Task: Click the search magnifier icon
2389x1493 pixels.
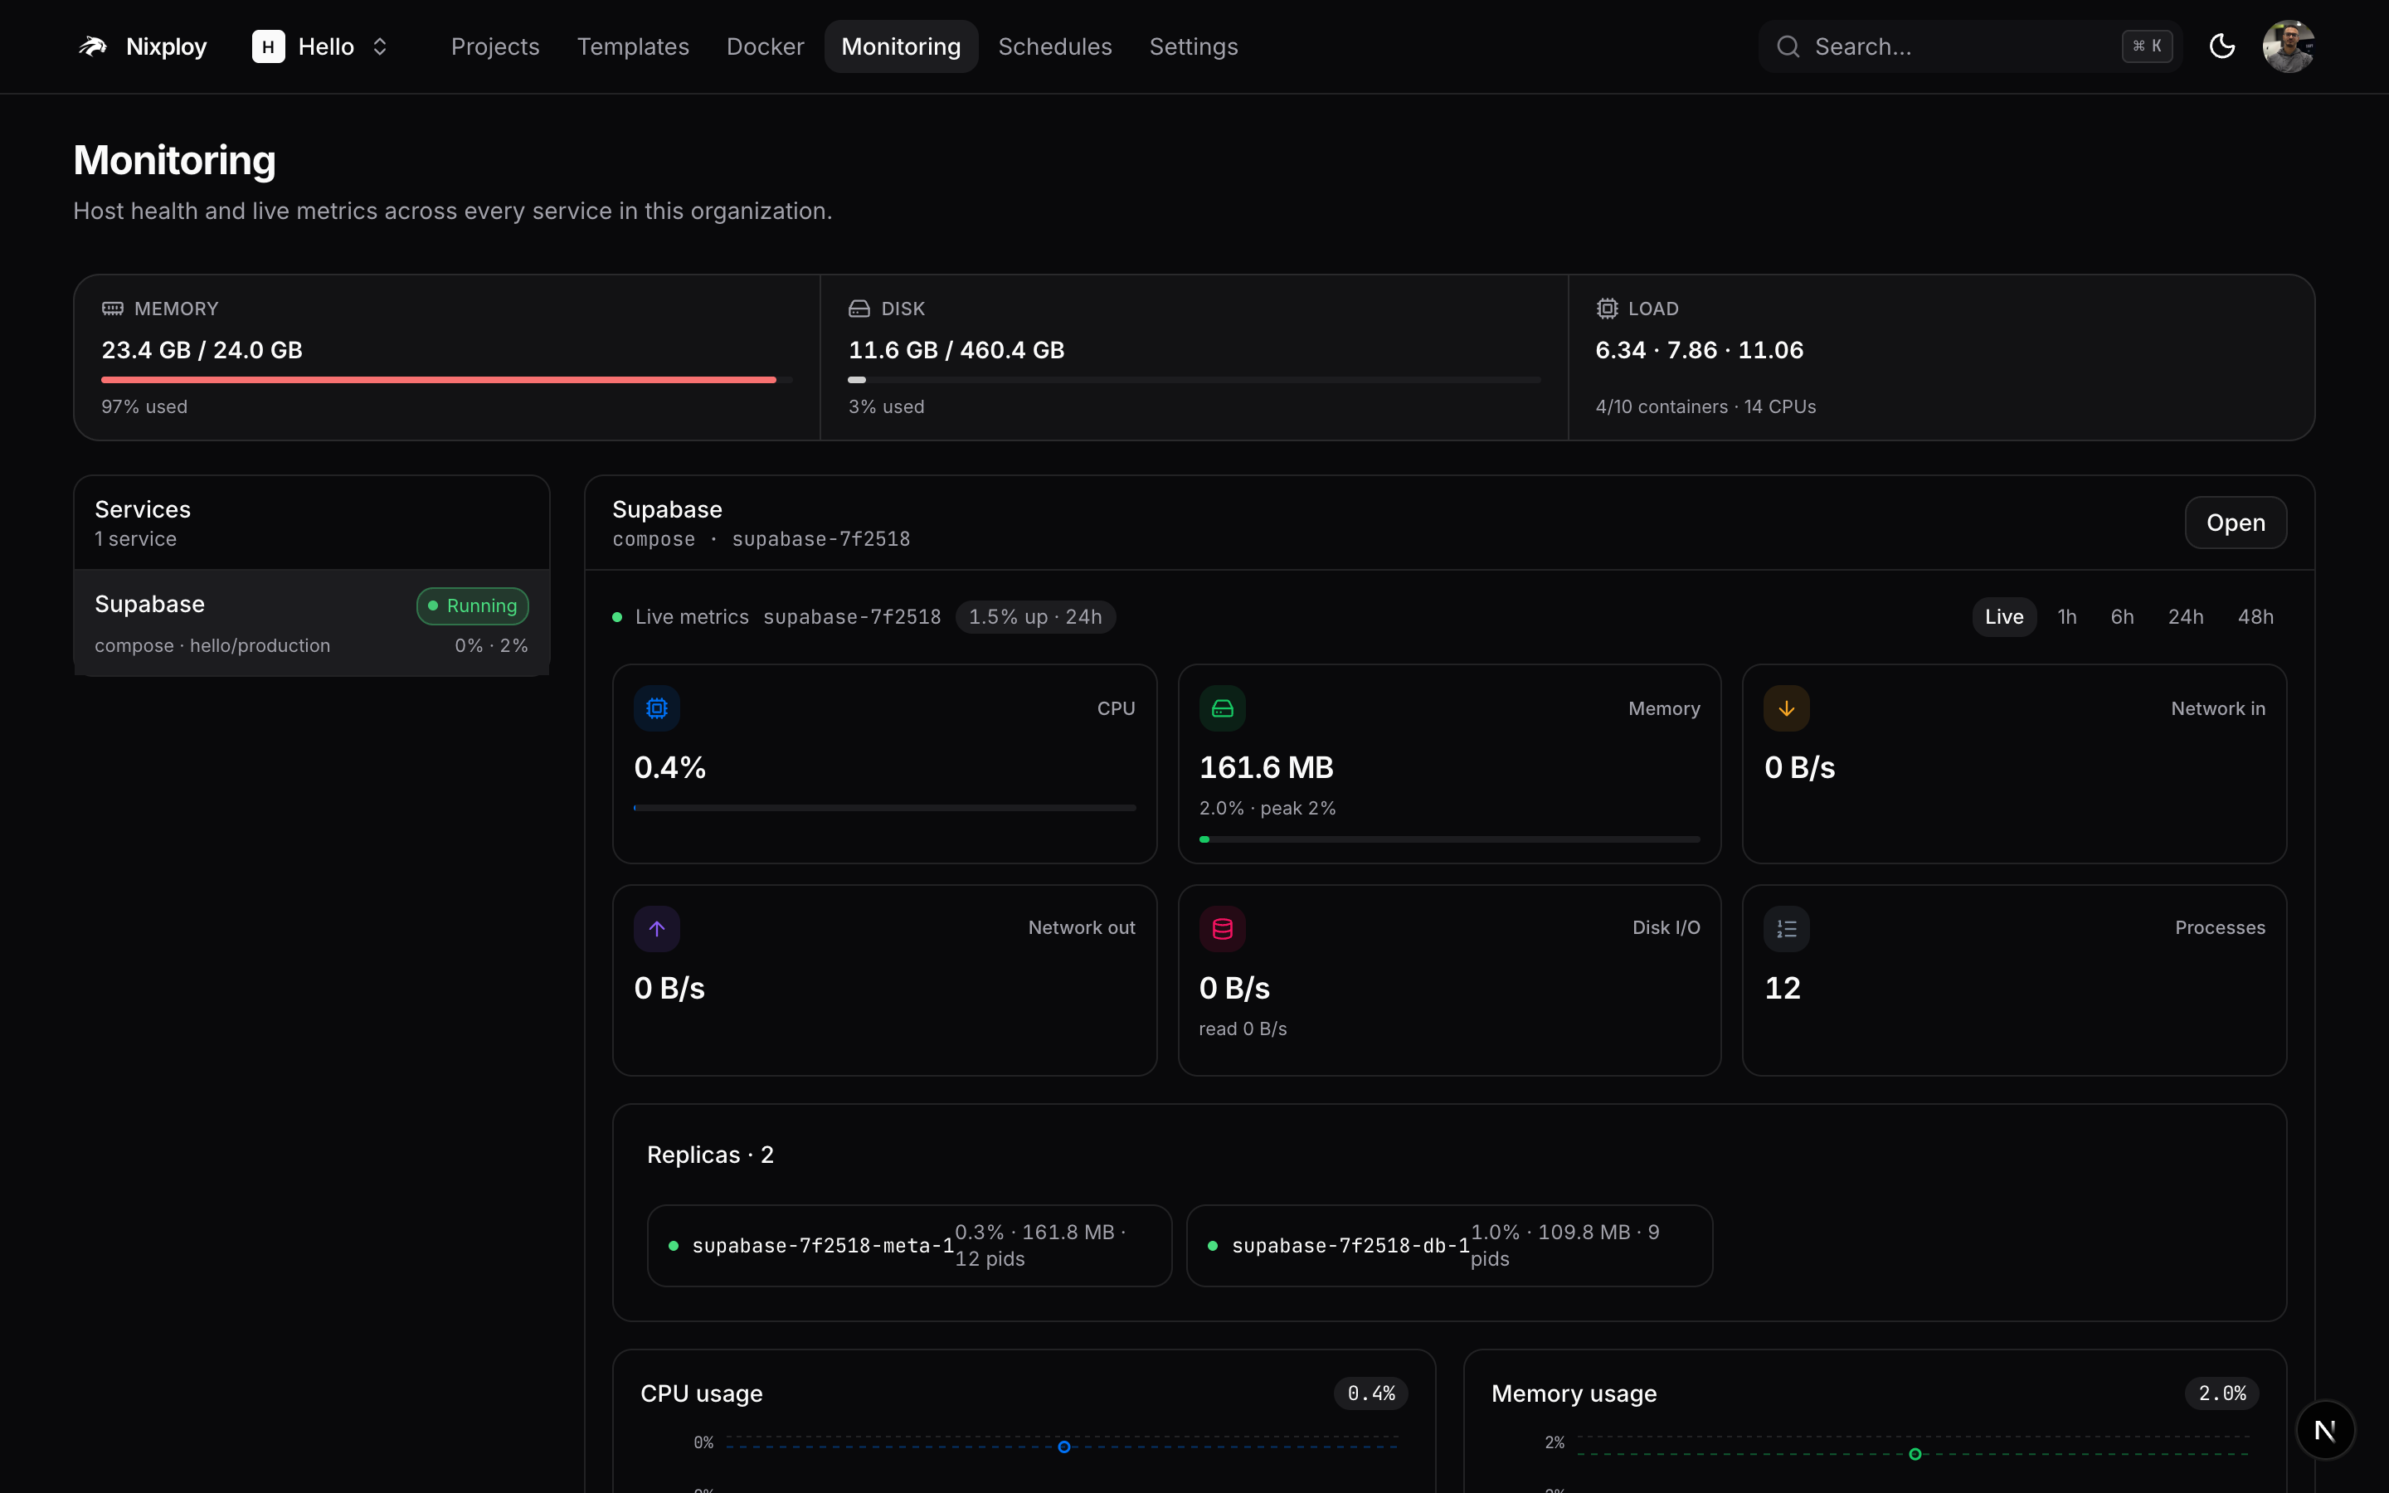Action: 1788,46
